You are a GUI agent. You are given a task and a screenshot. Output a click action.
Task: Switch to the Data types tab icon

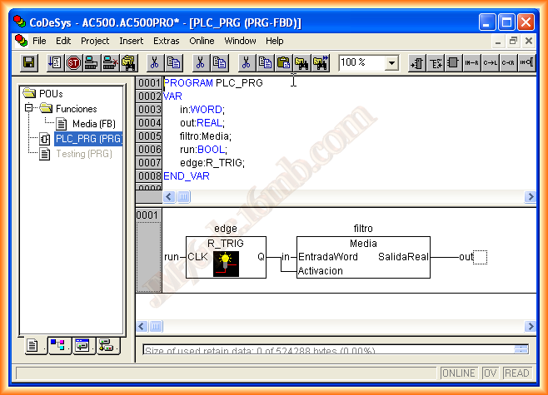tap(57, 346)
